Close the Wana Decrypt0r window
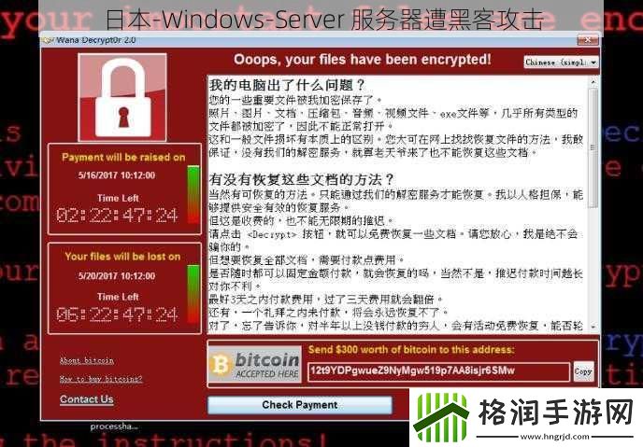 coord(588,40)
